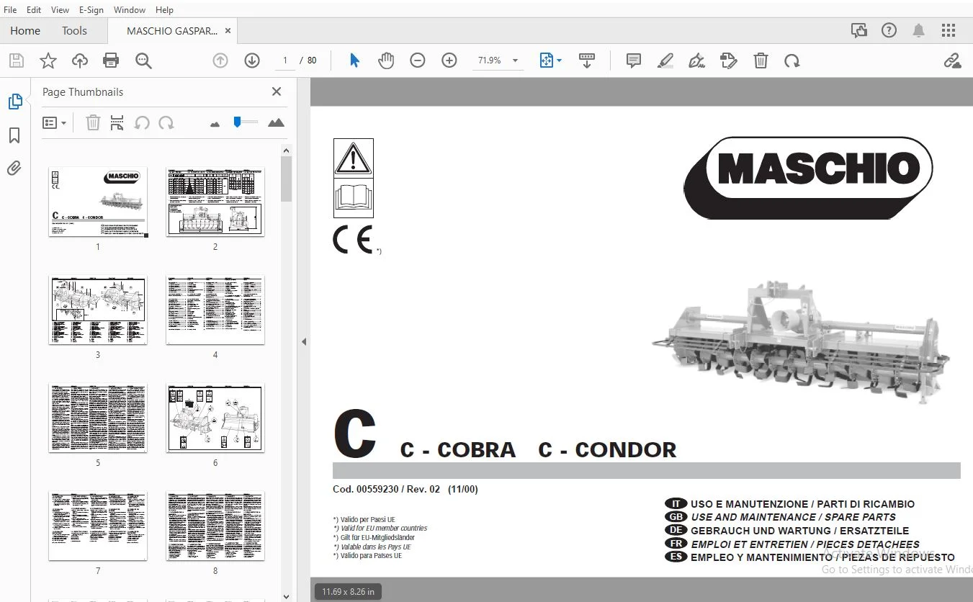Switch to the Tools tab
The height and width of the screenshot is (602, 973).
coord(74,30)
